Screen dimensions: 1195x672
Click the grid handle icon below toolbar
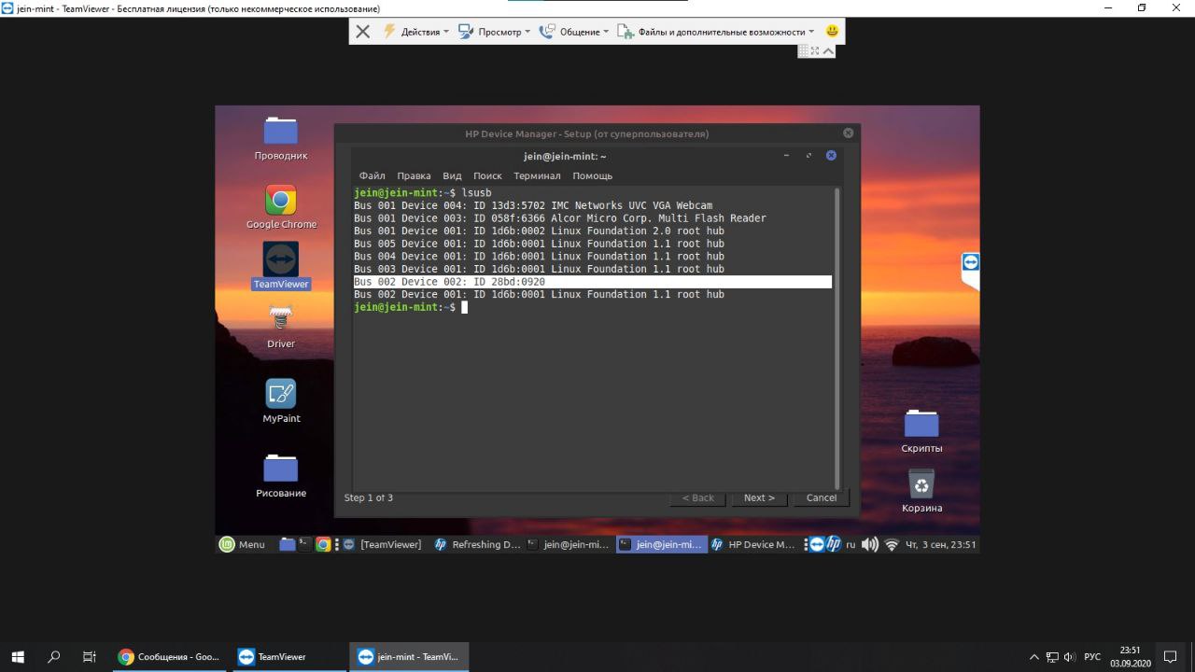click(803, 51)
